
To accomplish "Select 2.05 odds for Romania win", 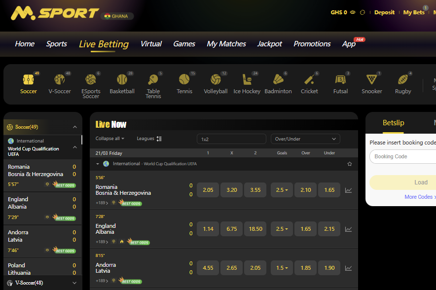I will coord(208,190).
